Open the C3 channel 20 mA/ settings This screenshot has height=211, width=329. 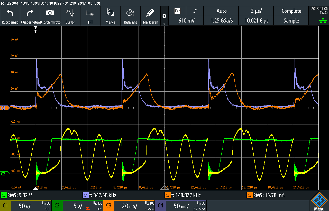[x=129, y=206]
